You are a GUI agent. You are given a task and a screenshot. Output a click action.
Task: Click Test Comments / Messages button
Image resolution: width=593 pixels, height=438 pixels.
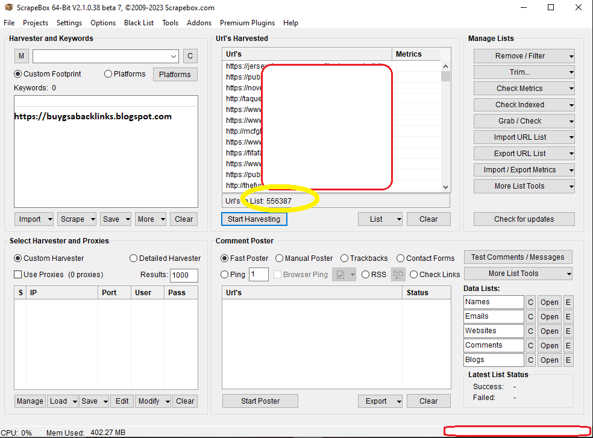518,257
